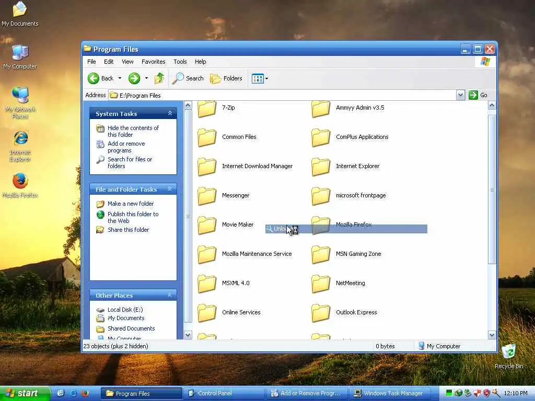Collapse File and Folder Tasks panel
The width and height of the screenshot is (535, 401).
(170, 189)
